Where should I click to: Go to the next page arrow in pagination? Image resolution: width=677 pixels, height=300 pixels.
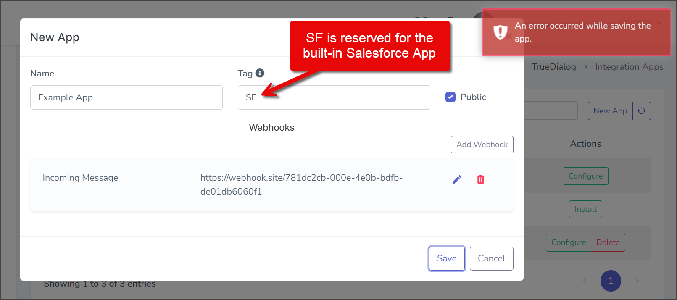637,280
